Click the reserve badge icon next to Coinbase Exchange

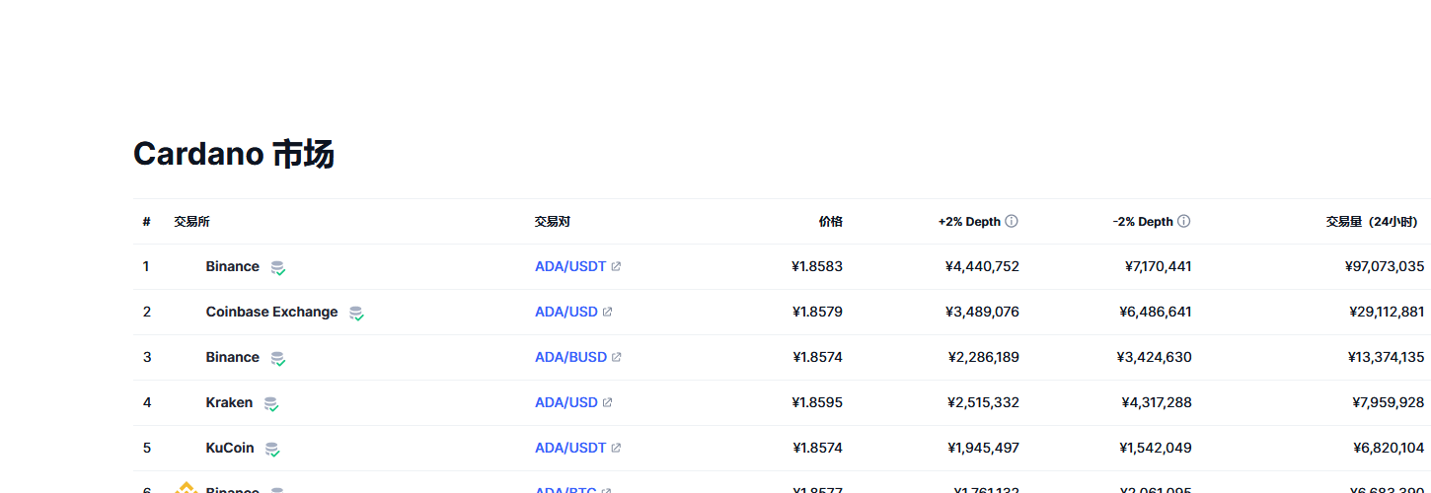356,314
